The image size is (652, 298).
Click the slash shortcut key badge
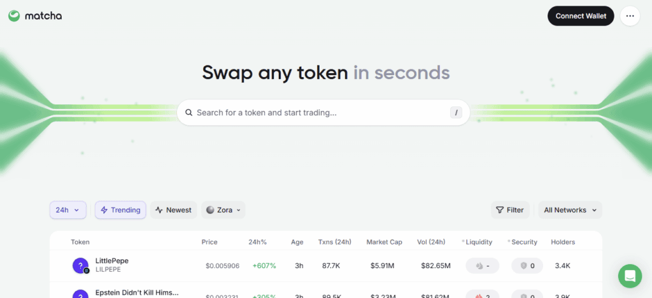[456, 113]
